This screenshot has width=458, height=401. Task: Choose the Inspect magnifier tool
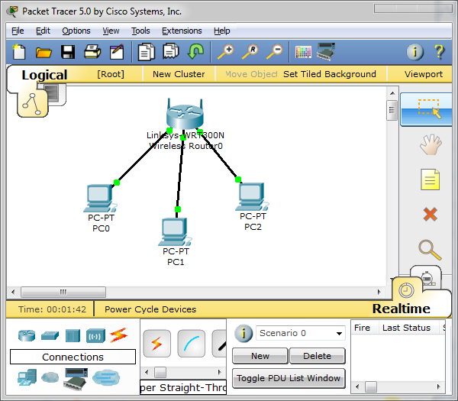click(x=430, y=250)
